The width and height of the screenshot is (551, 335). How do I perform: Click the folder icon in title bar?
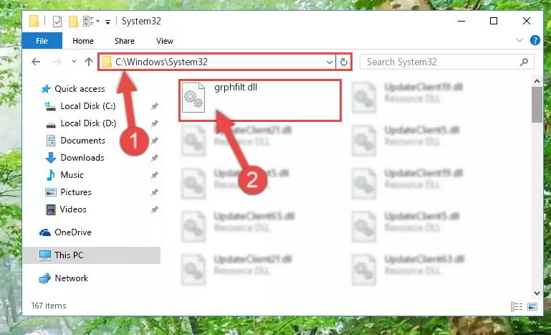tap(34, 21)
